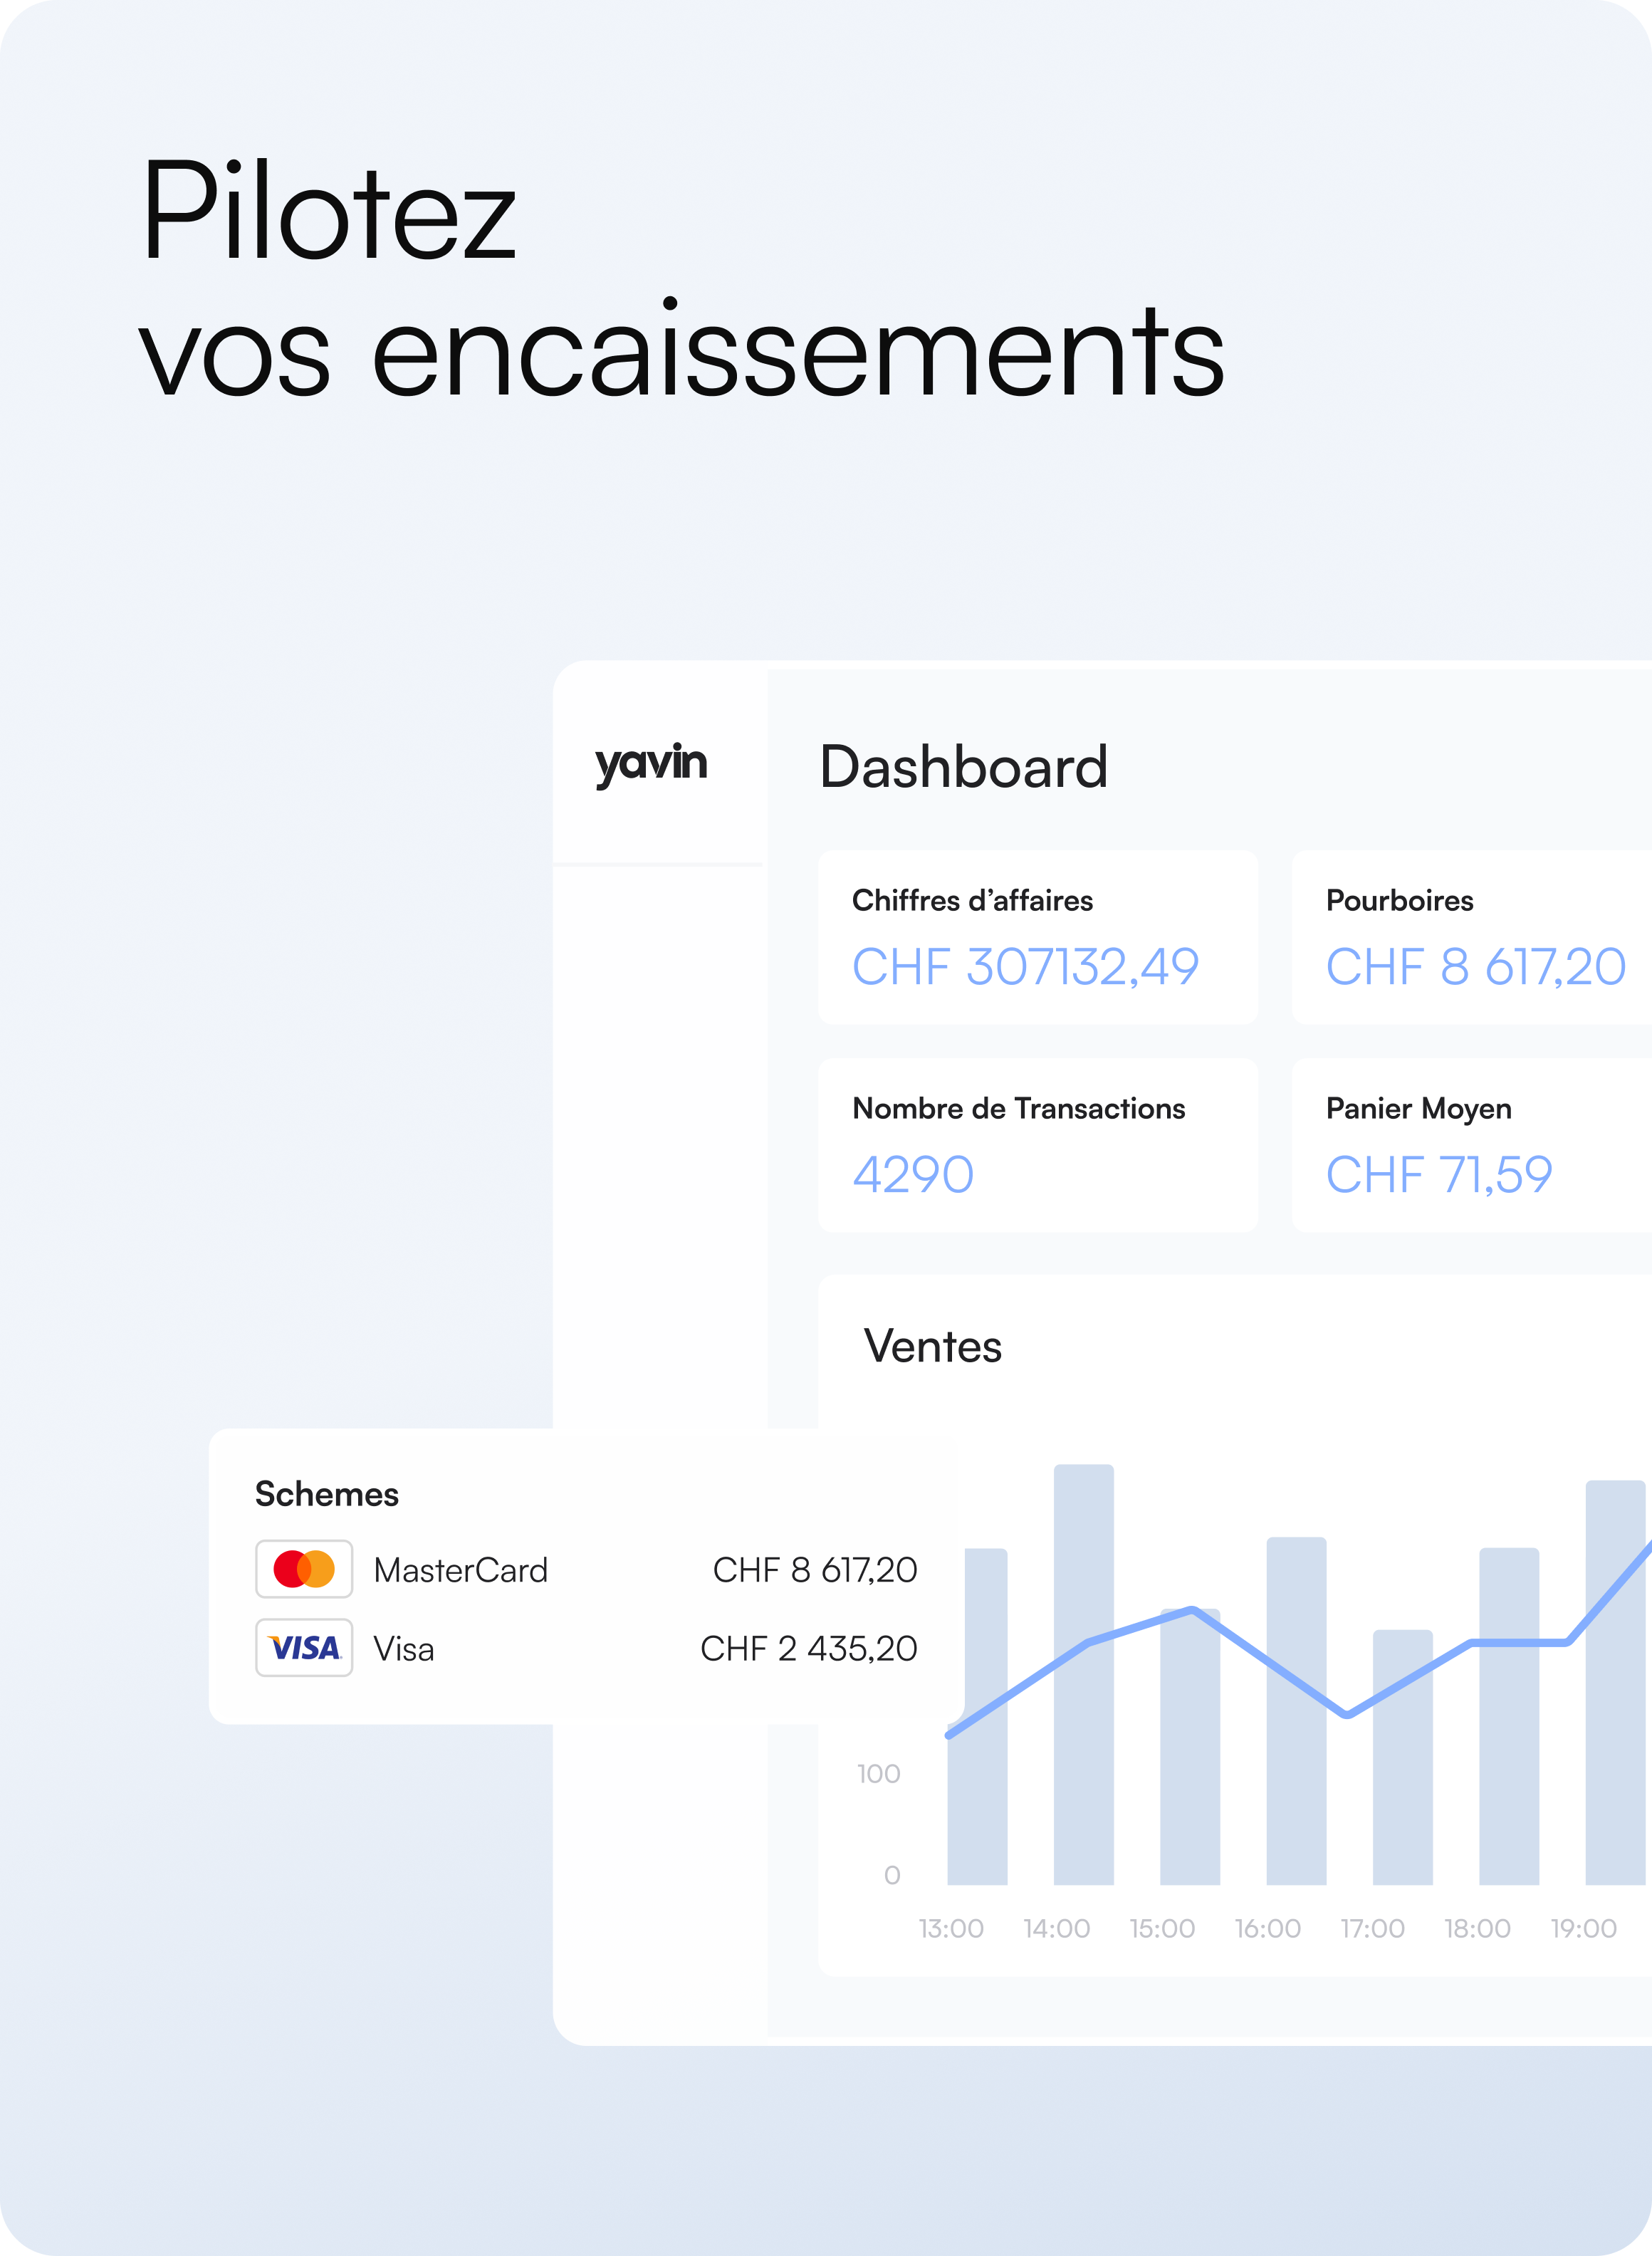This screenshot has width=1652, height=2256.
Task: Click the Visa amount CHF 2 435,20
Action: pyautogui.click(x=808, y=1649)
